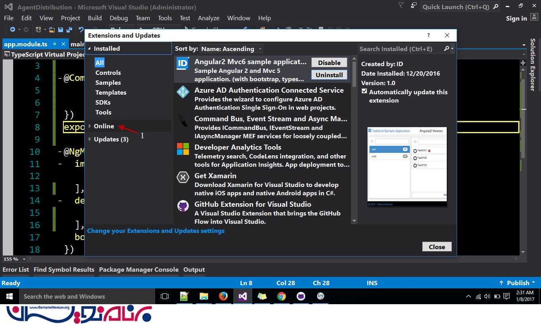
Task: Open GitHub Desktop from the taskbar
Action: (301, 296)
